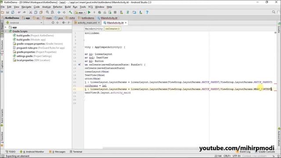Image resolution: width=281 pixels, height=158 pixels.
Task: Toggle the Structure side panel
Action: [x=2, y=47]
